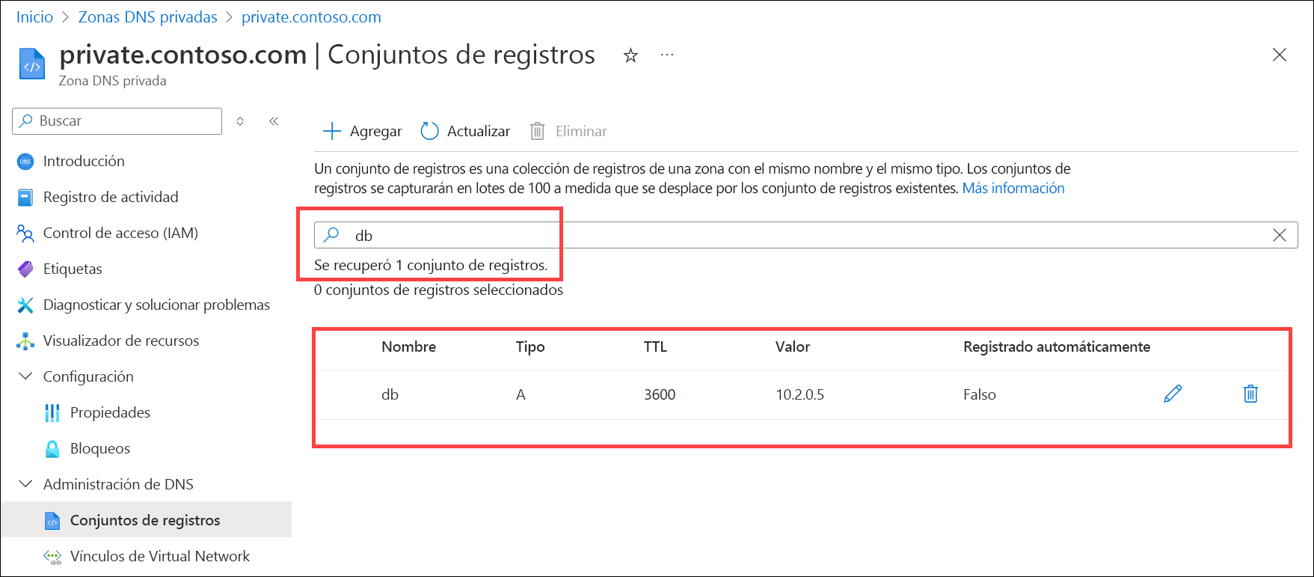Open the Más información link
Viewport: 1314px width, 577px height.
(x=1013, y=188)
